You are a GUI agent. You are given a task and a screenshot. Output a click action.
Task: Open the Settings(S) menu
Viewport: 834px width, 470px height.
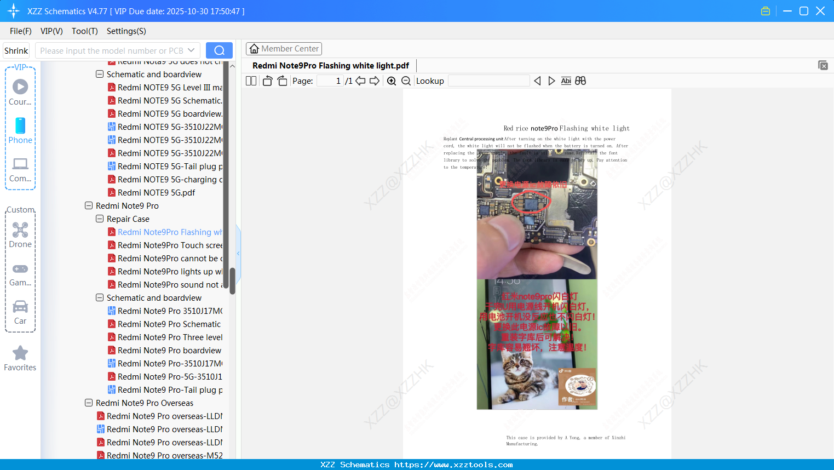point(126,31)
